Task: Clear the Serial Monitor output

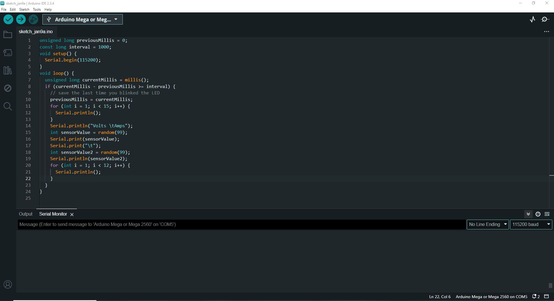Action: (x=547, y=214)
